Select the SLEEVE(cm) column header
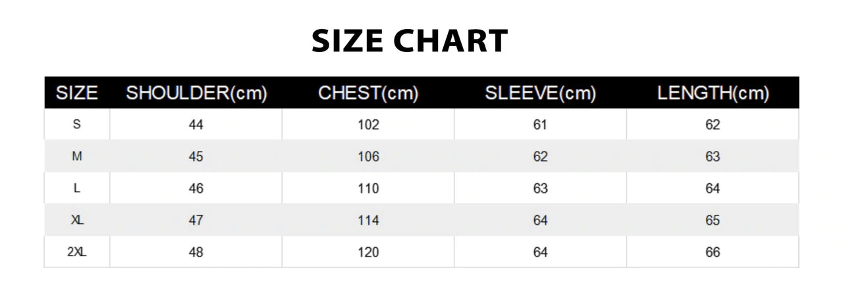The image size is (843, 282). click(x=540, y=94)
